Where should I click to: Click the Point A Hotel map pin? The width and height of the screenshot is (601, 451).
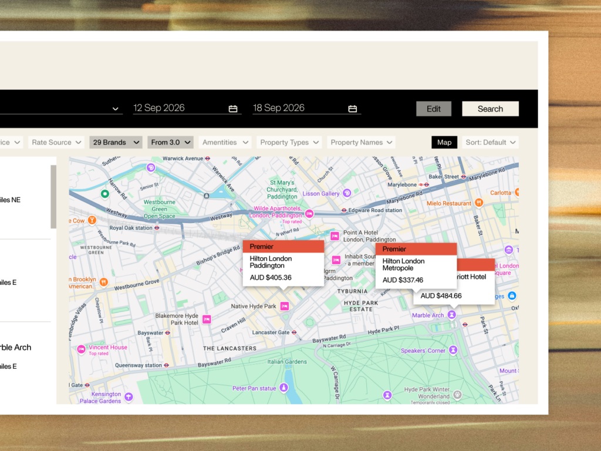(x=335, y=236)
